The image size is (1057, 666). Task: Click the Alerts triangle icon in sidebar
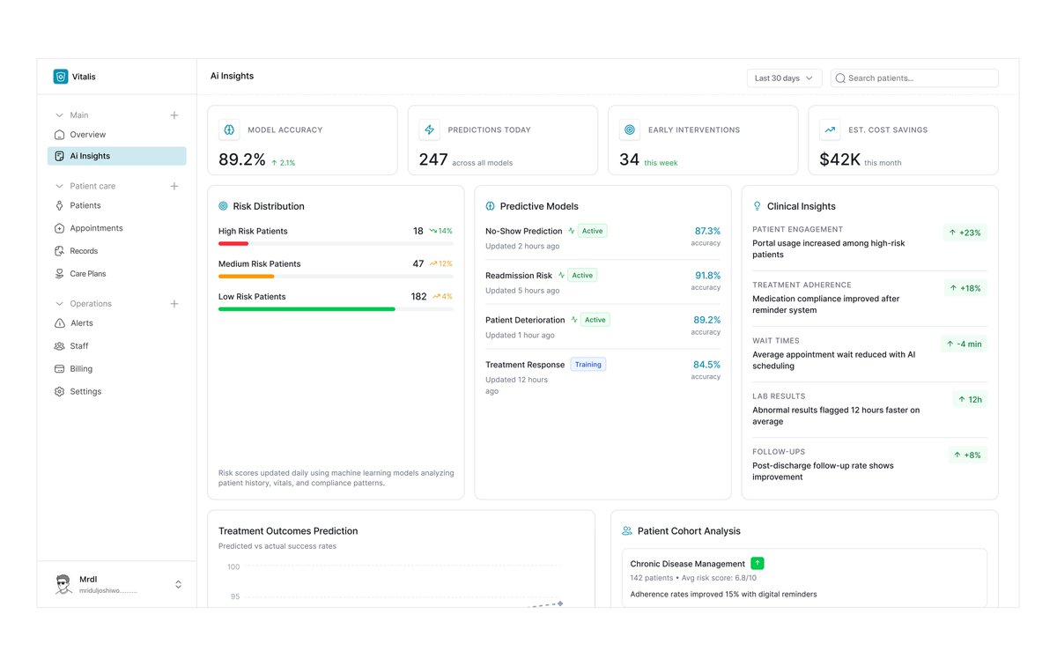(x=60, y=323)
